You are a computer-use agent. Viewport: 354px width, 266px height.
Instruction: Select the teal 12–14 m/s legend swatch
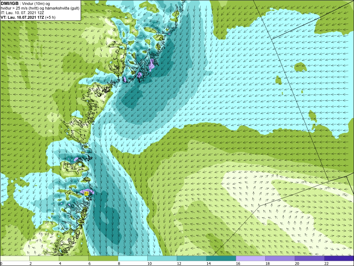pos(192,258)
